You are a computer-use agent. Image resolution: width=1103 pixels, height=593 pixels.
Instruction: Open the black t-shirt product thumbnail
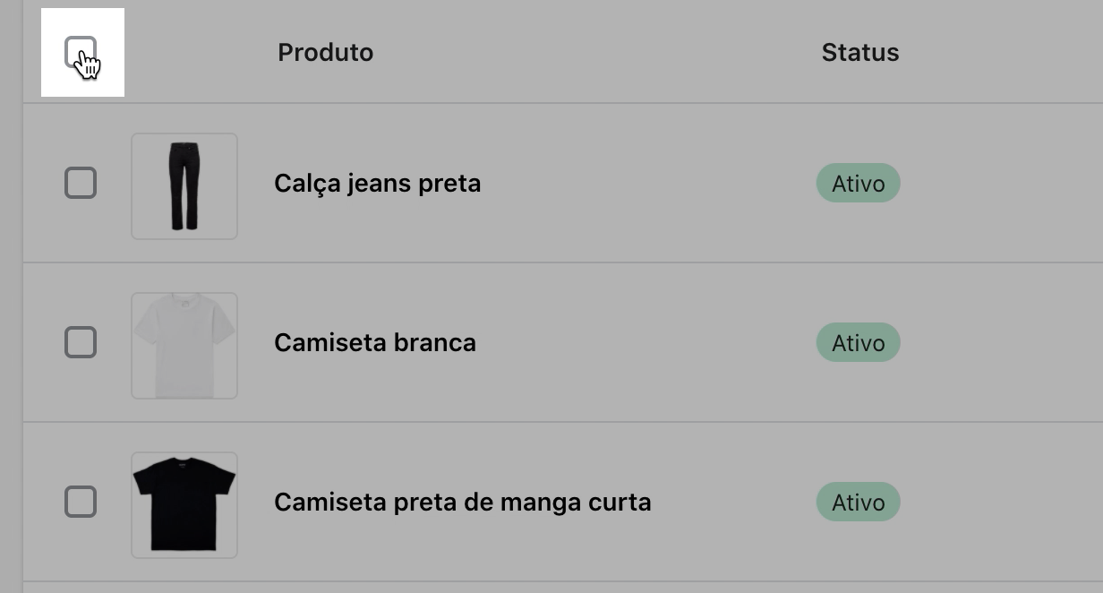tap(184, 505)
